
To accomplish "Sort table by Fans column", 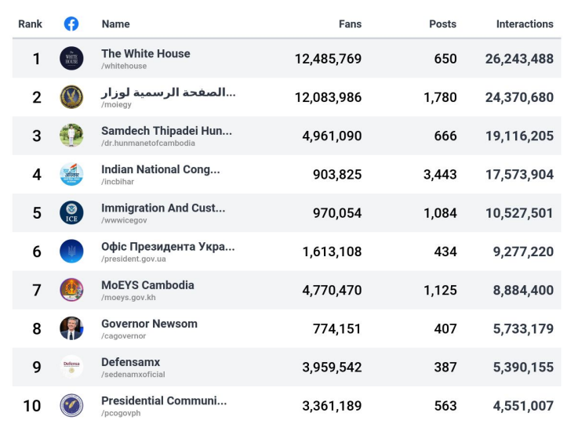I will (x=350, y=24).
